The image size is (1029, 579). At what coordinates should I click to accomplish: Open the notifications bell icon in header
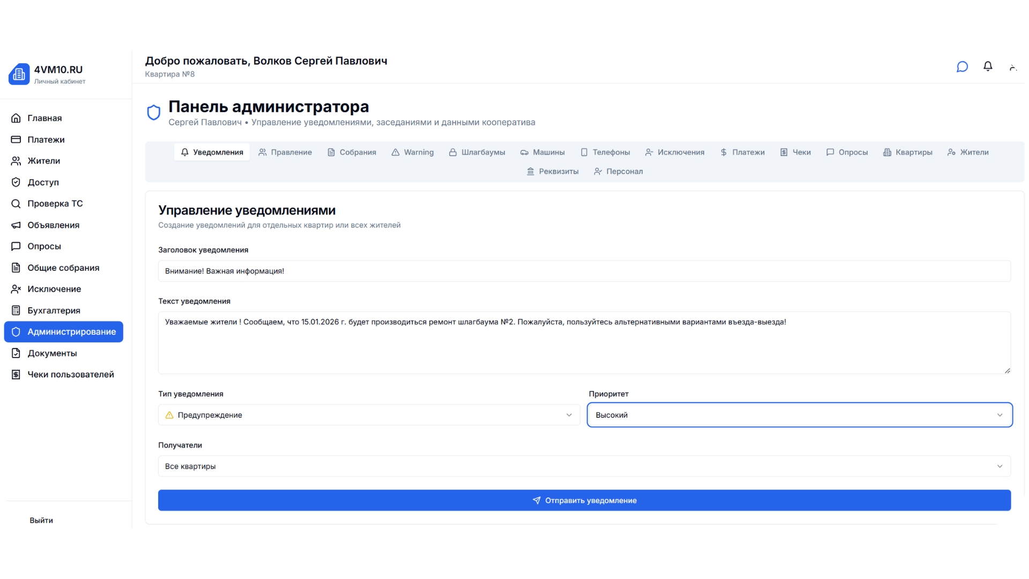pos(988,66)
